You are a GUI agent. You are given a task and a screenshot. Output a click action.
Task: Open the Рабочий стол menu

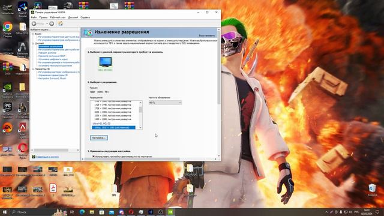click(58, 17)
